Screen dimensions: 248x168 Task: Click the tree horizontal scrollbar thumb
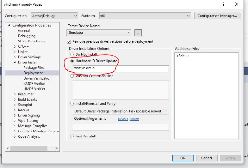point(29,149)
